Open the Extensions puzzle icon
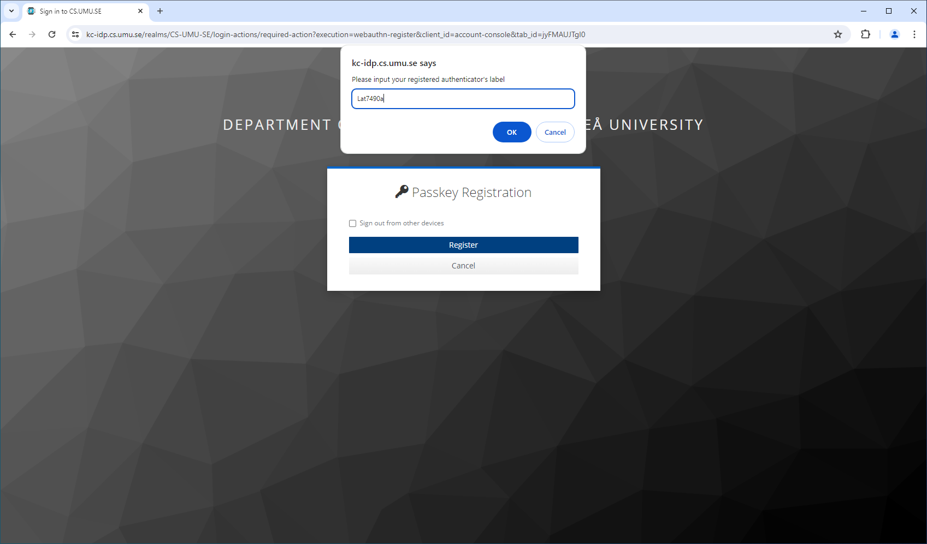This screenshot has width=927, height=544. point(865,34)
